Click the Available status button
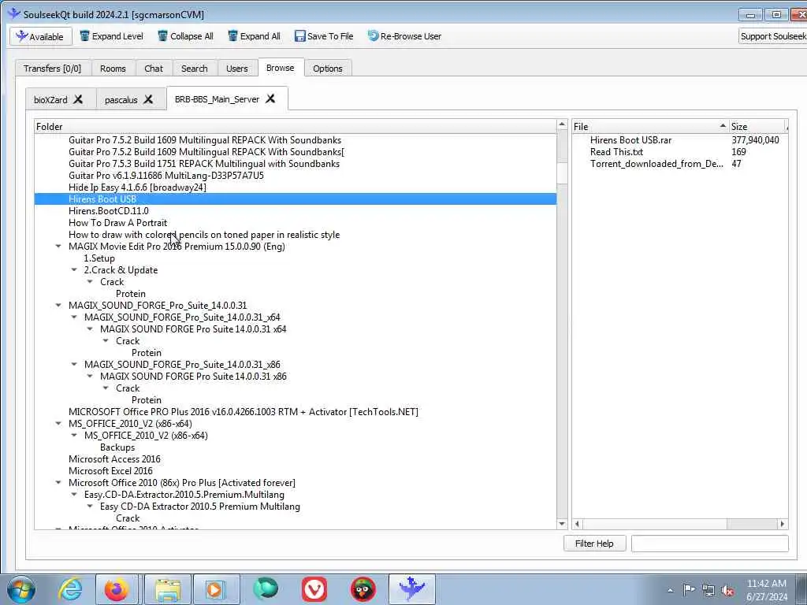Viewport: 807px width, 605px height. pos(41,36)
